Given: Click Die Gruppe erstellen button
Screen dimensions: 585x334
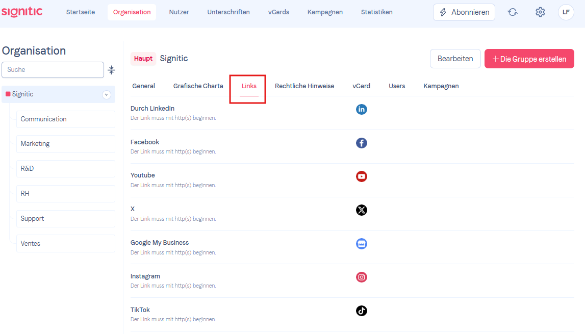Looking at the screenshot, I should point(529,59).
